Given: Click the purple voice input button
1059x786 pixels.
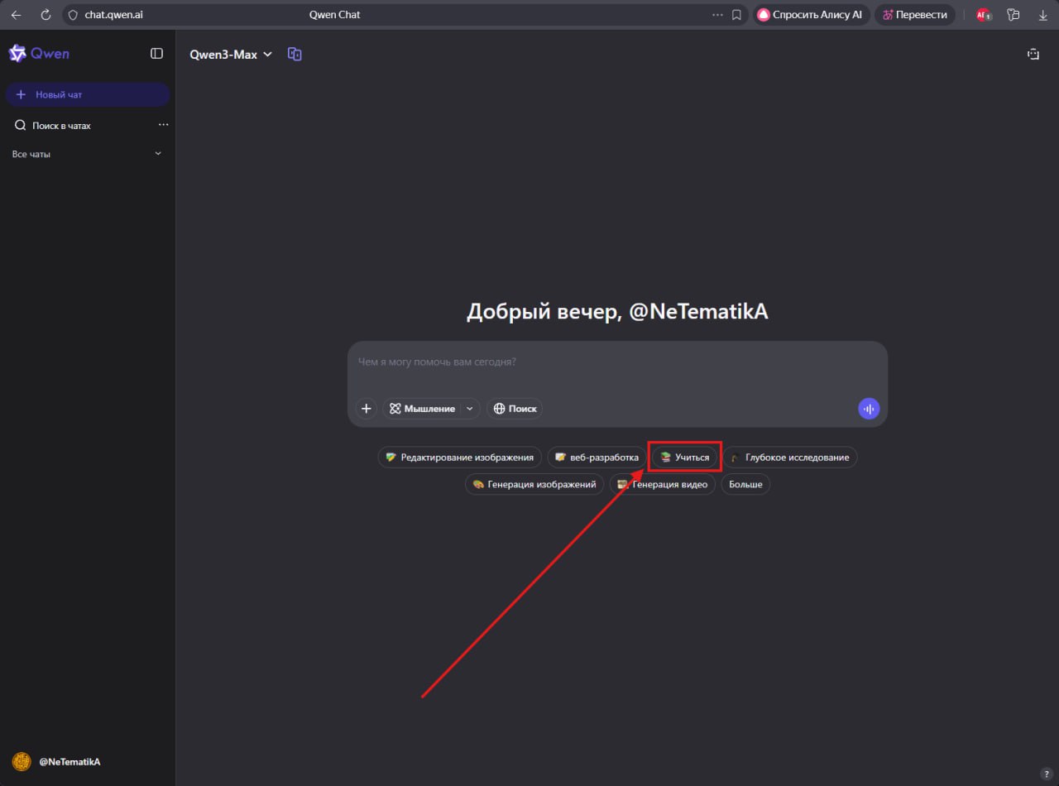Looking at the screenshot, I should pos(869,409).
